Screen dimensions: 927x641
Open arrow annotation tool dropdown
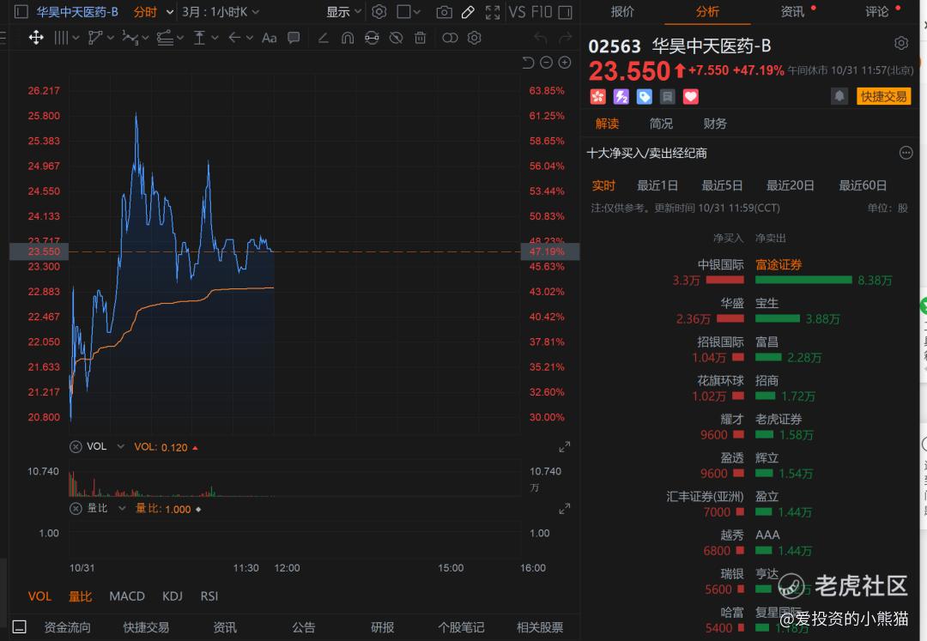(x=240, y=38)
